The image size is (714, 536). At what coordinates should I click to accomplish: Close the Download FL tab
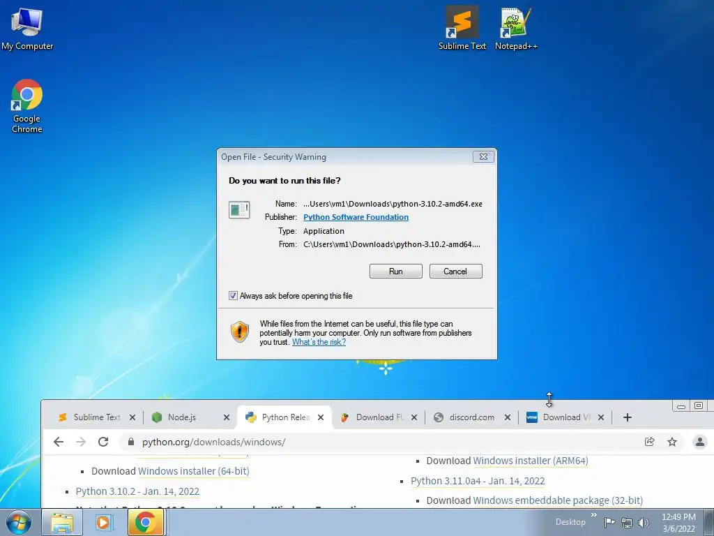pyautogui.click(x=414, y=417)
